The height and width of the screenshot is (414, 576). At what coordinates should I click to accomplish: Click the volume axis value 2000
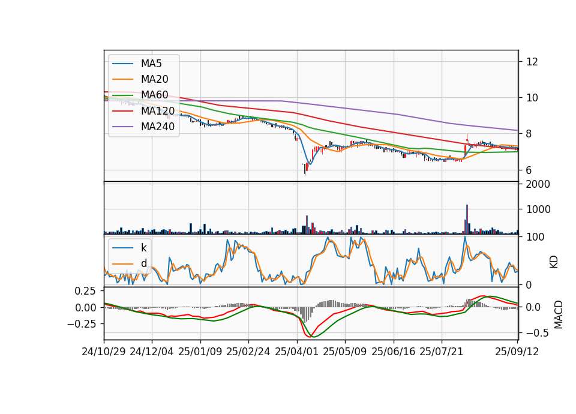[538, 184]
